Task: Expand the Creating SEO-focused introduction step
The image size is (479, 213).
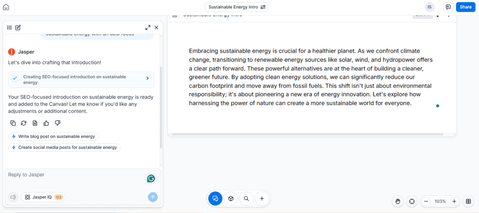Action: 81,80
